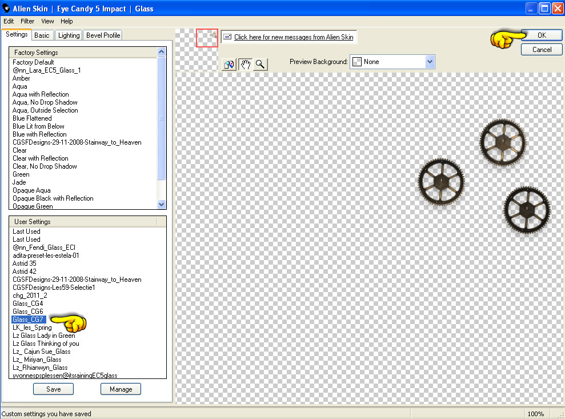Choose the Opaque Aqua preset
The image size is (565, 419).
click(31, 190)
